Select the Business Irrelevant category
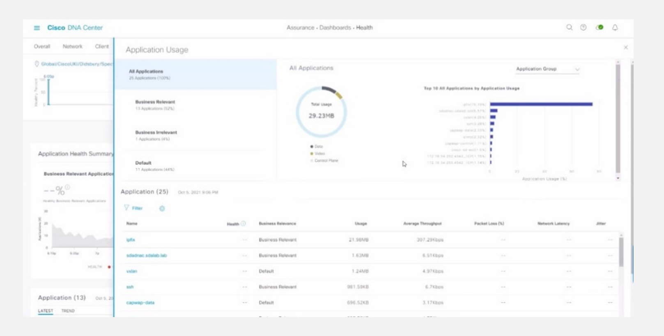This screenshot has height=336, width=664. pos(196,136)
